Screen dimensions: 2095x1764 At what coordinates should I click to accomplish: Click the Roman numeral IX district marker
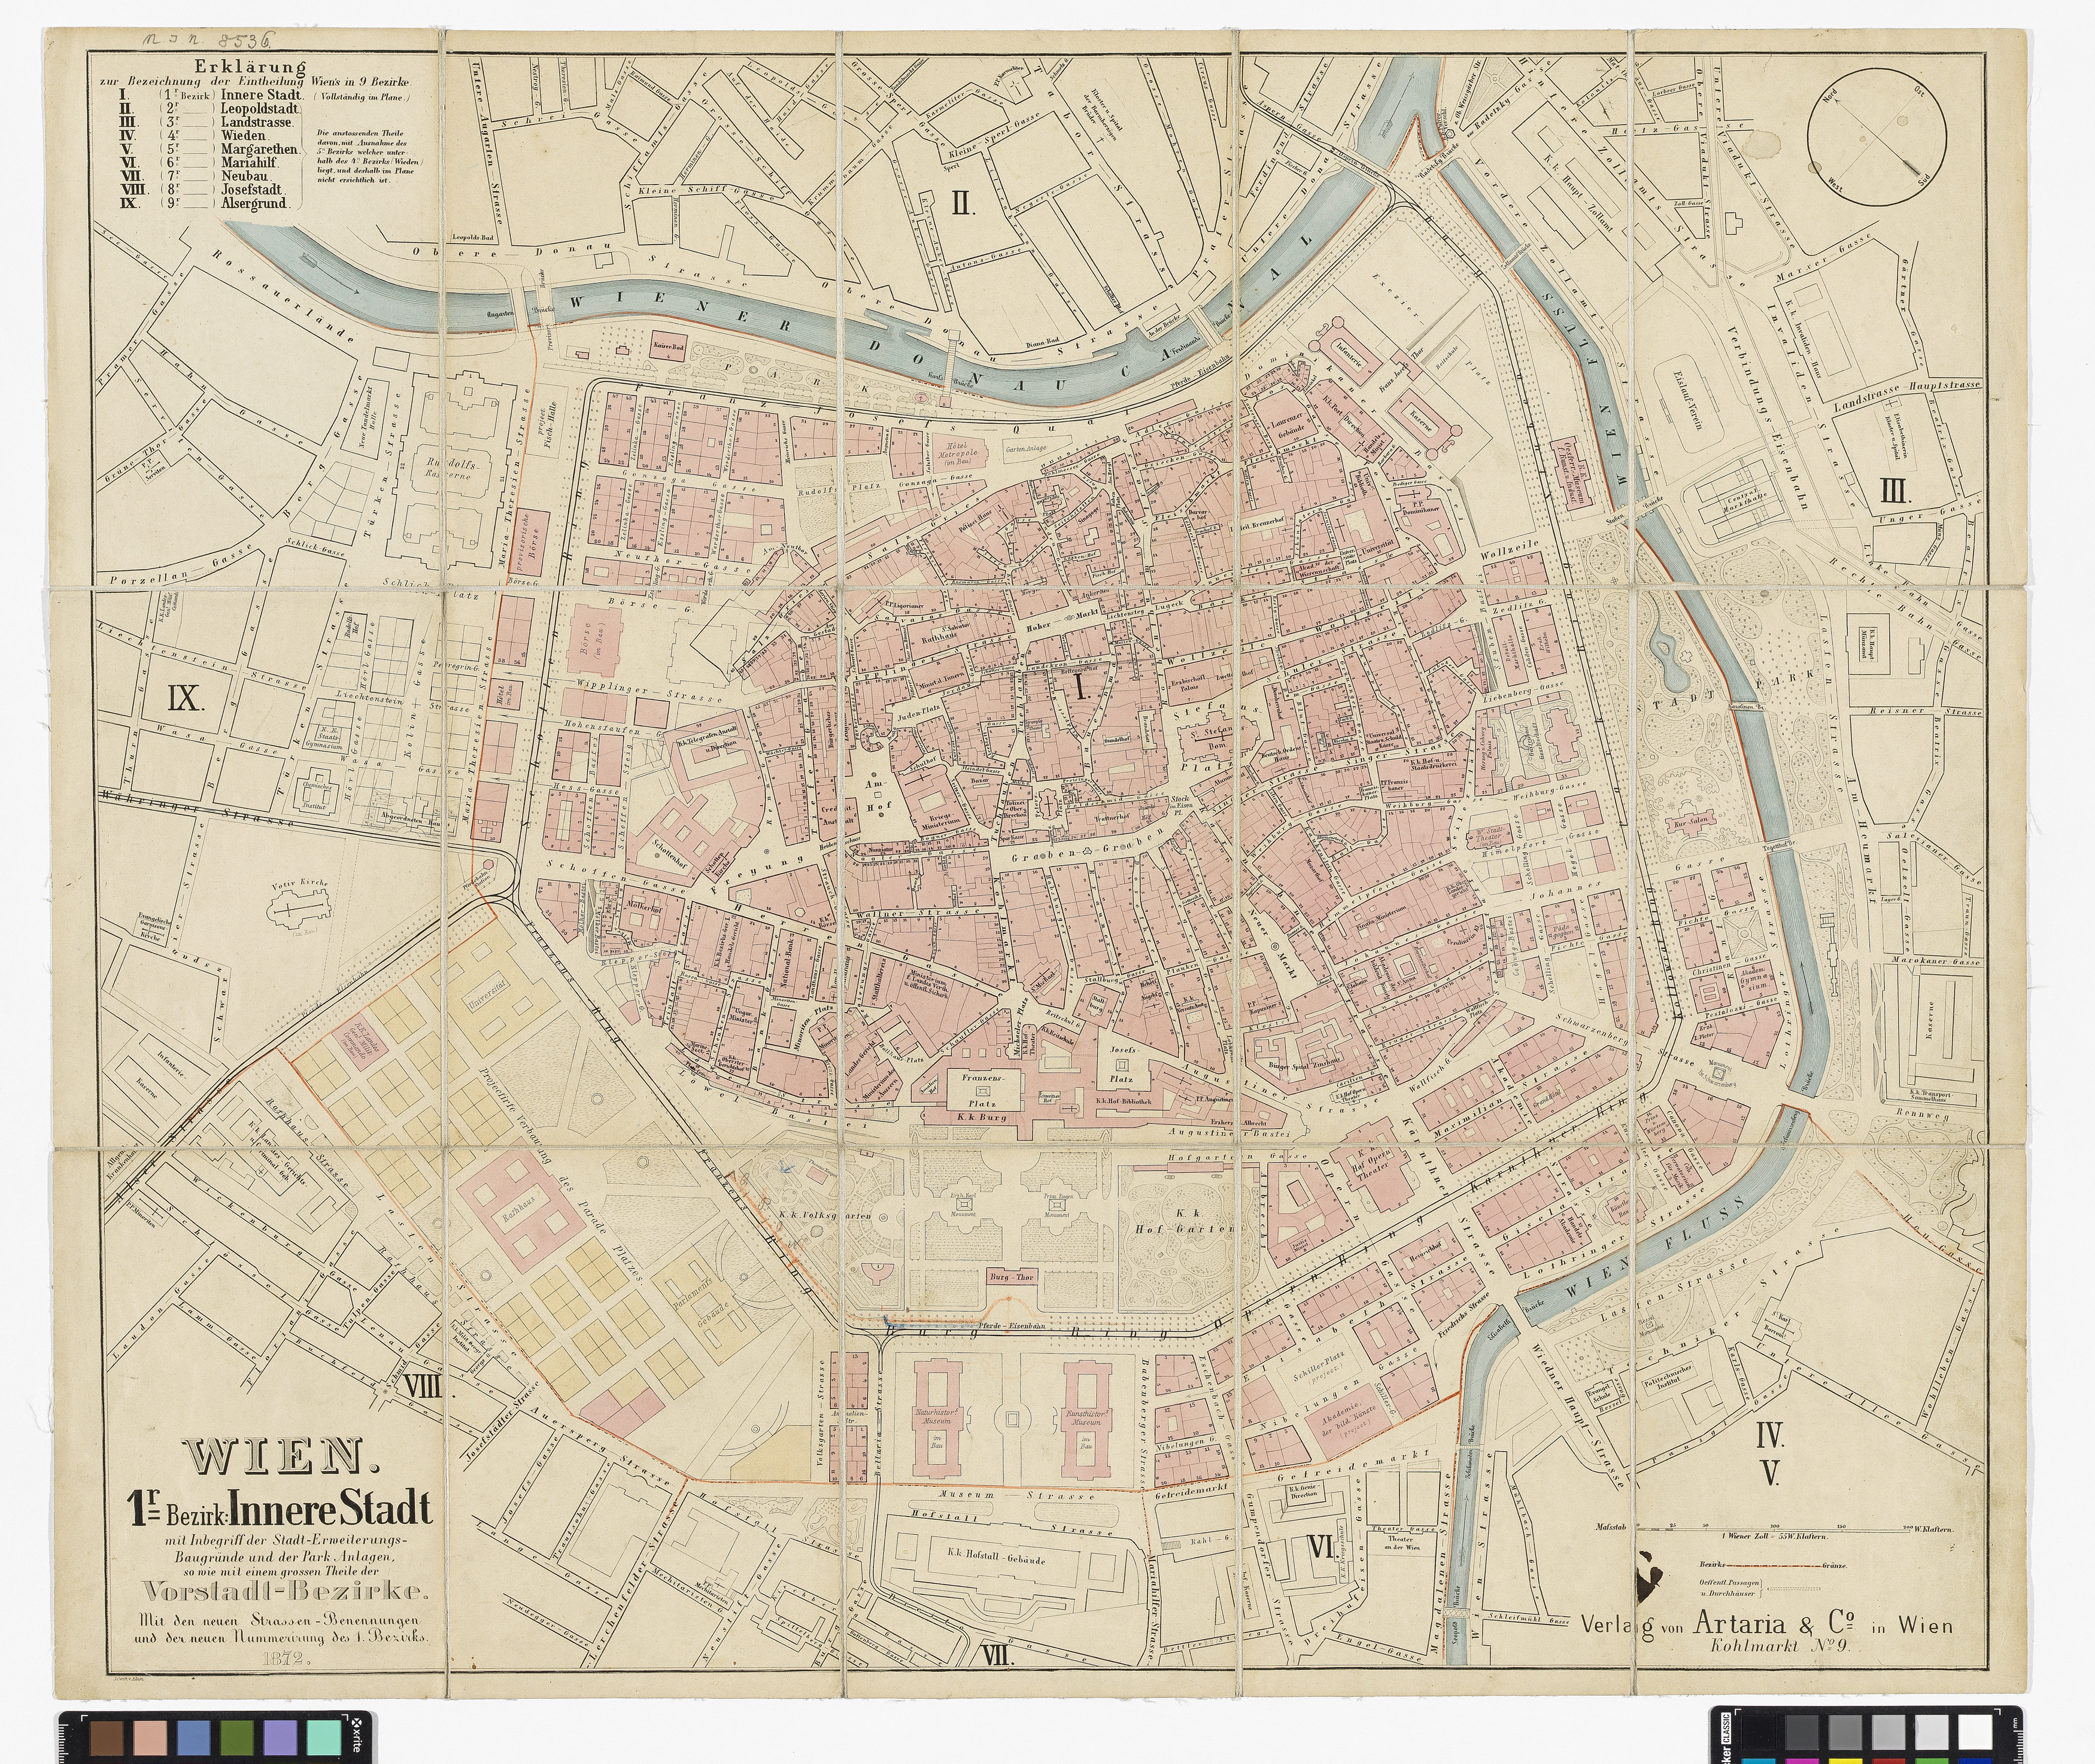coord(184,698)
